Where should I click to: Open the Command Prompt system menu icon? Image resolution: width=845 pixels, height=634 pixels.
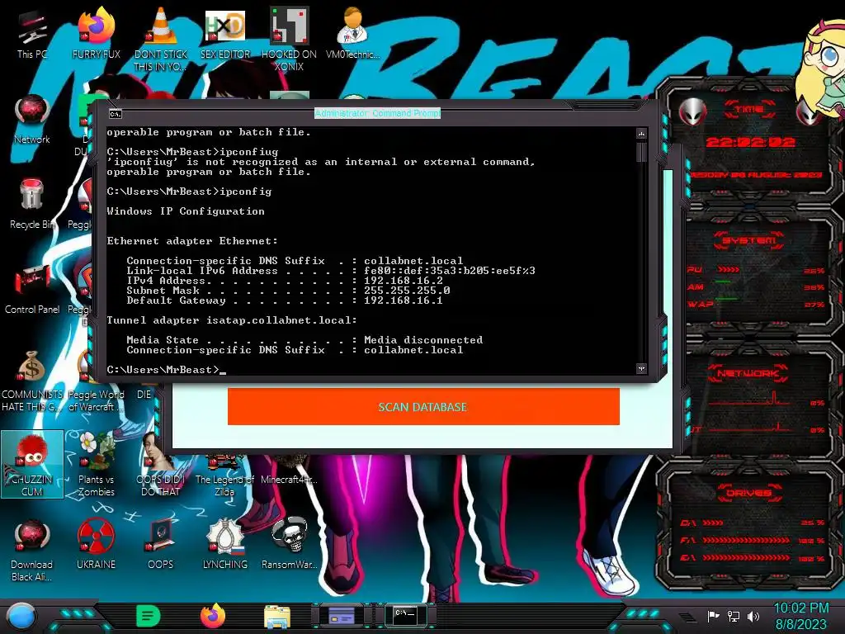pos(116,114)
